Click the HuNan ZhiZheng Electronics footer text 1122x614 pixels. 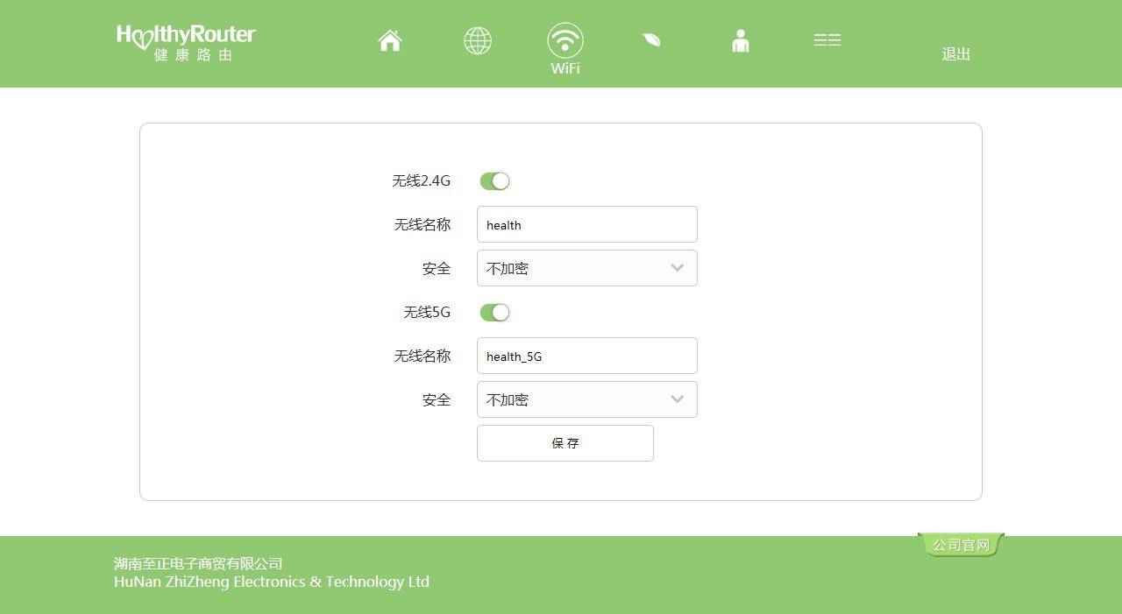point(272,582)
